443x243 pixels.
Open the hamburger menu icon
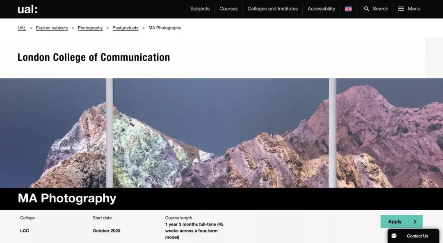(401, 9)
